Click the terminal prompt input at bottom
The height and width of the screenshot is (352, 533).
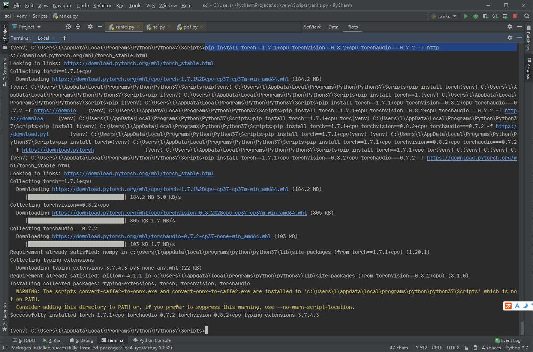[207, 331]
